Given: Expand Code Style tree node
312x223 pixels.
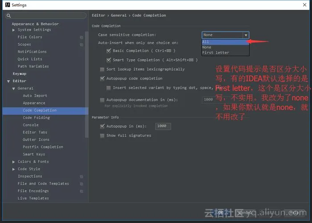Looking at the screenshot, I should pos(13,169).
